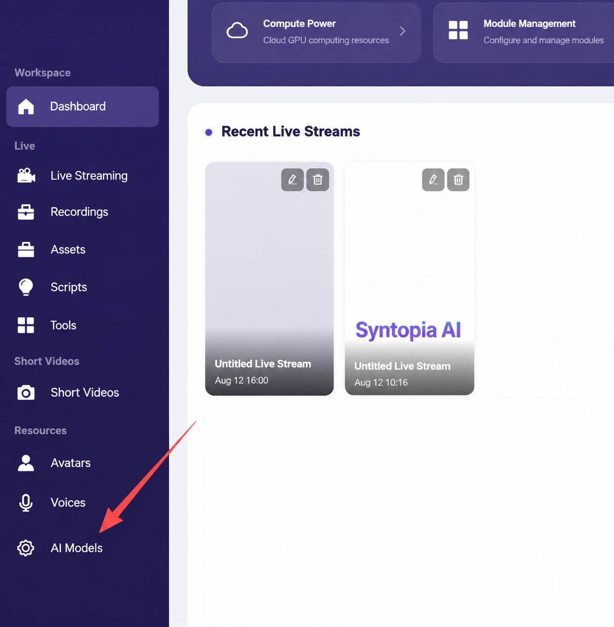The image size is (614, 627).
Task: Click the Short Videos camera icon
Action: coord(26,393)
